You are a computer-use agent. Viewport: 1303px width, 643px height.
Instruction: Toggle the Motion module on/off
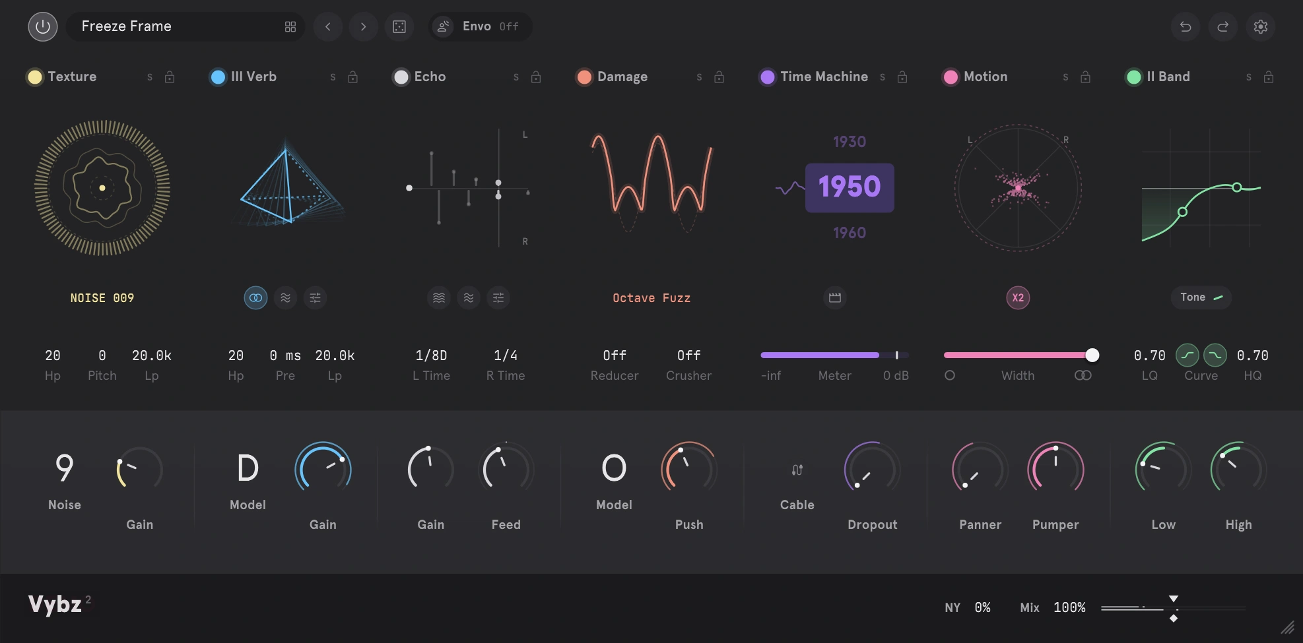(951, 77)
